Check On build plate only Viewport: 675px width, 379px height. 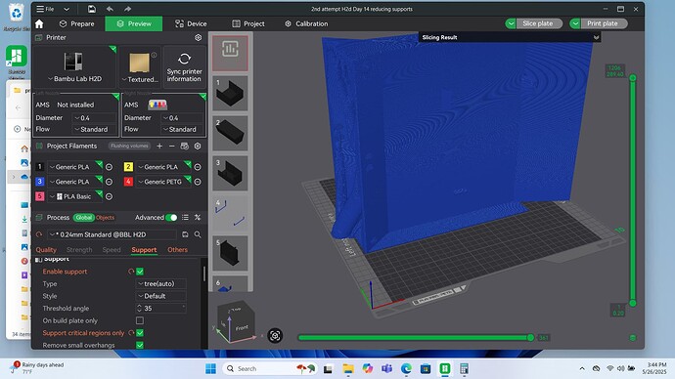[140, 320]
